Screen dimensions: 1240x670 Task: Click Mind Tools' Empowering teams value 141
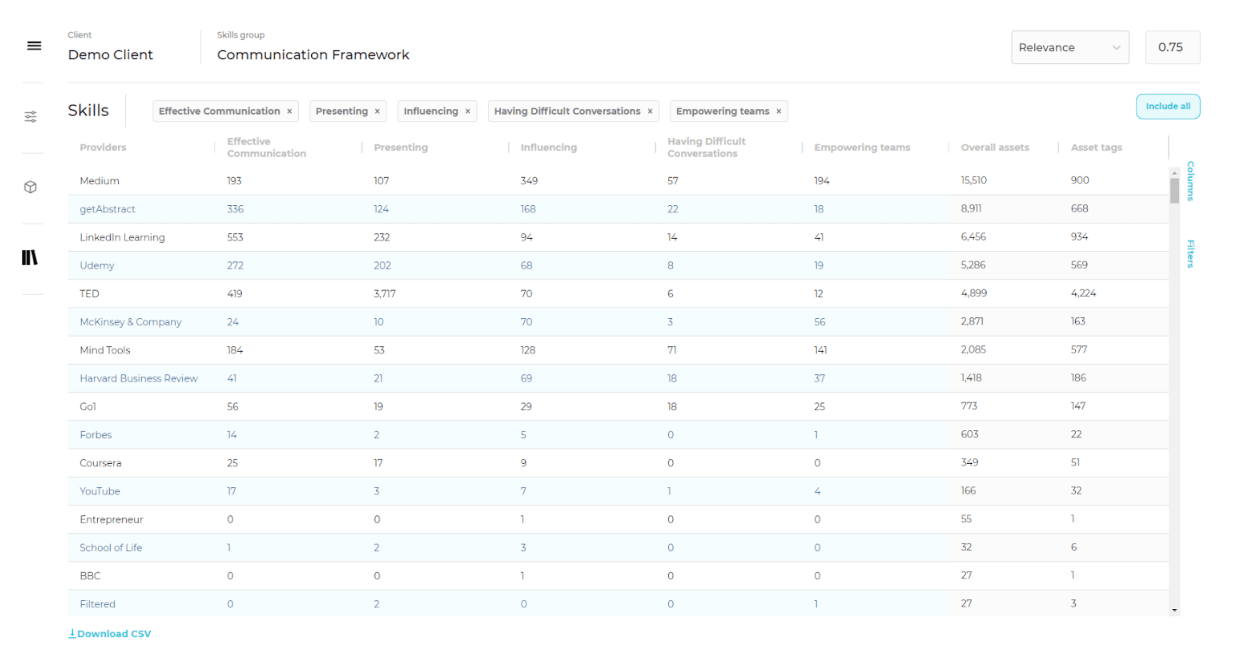click(820, 350)
